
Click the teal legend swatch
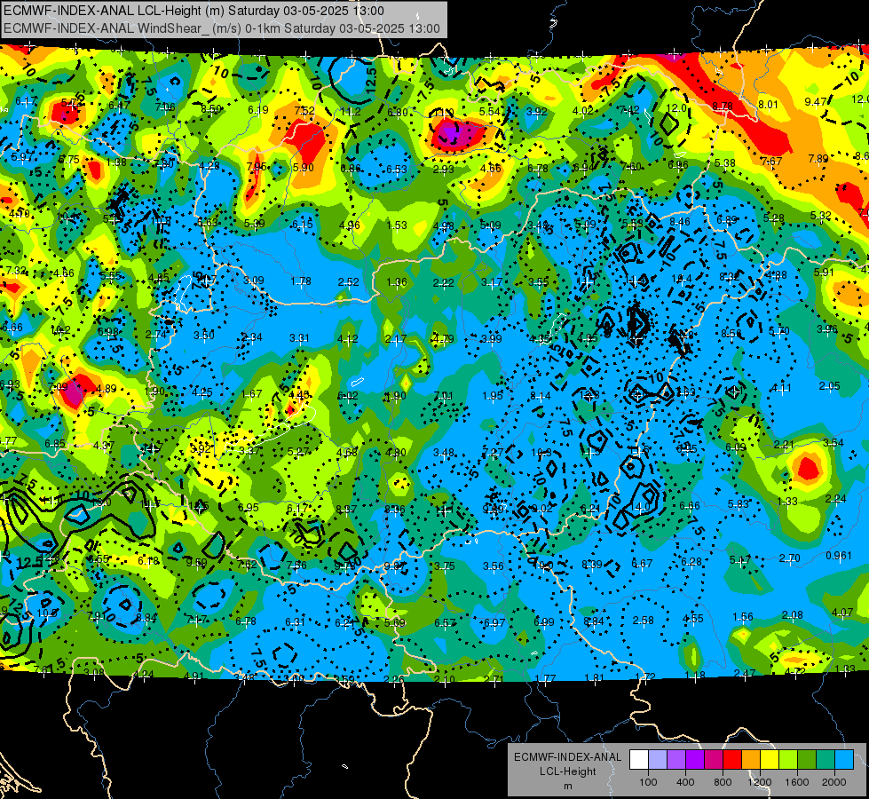coord(826,760)
